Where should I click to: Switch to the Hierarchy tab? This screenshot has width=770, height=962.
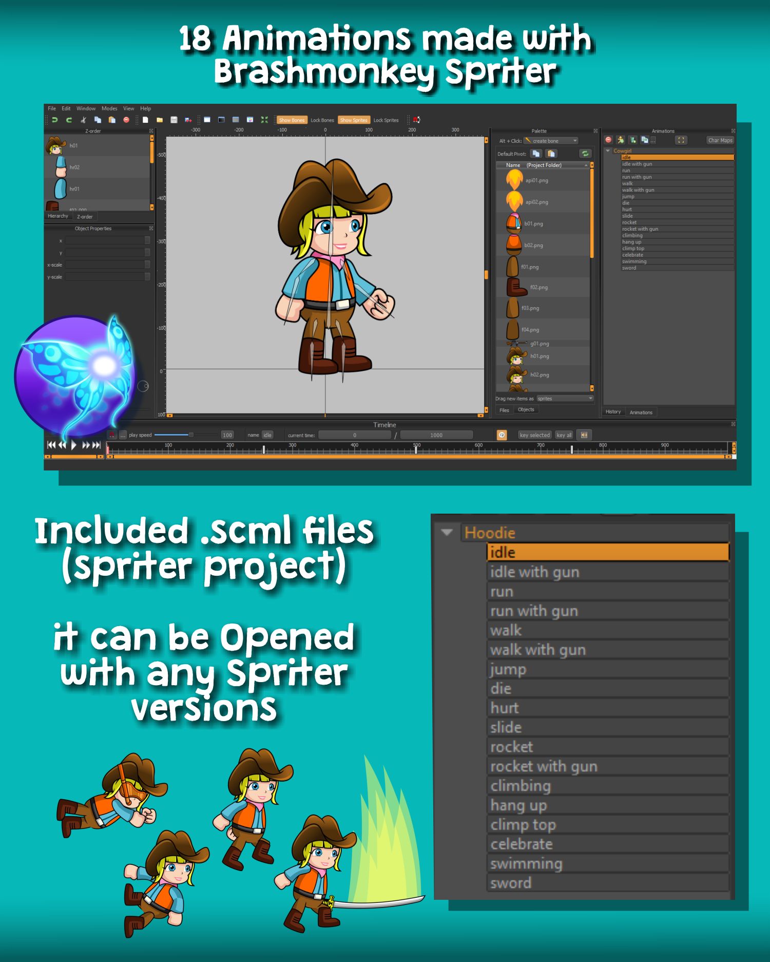click(x=57, y=216)
